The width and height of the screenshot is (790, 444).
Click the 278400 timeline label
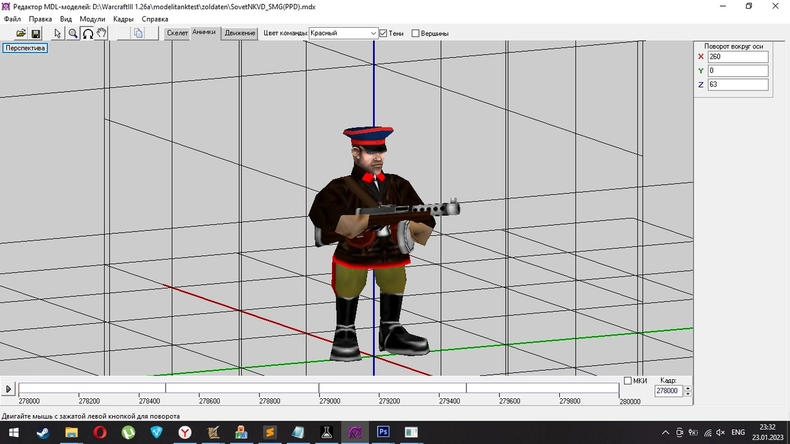click(x=149, y=401)
